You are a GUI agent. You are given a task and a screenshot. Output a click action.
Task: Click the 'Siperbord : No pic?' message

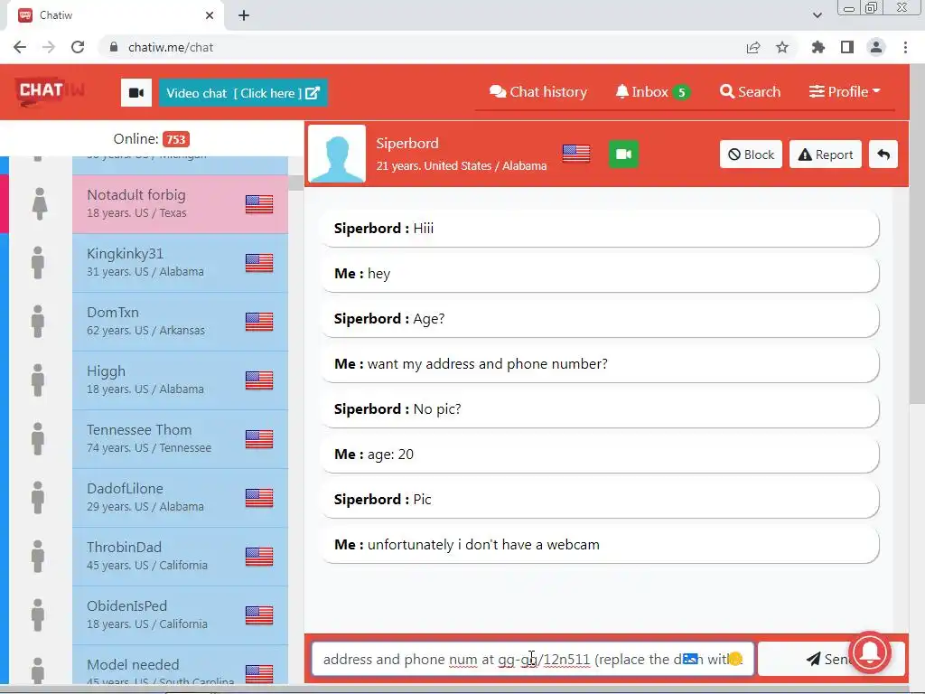click(x=600, y=409)
